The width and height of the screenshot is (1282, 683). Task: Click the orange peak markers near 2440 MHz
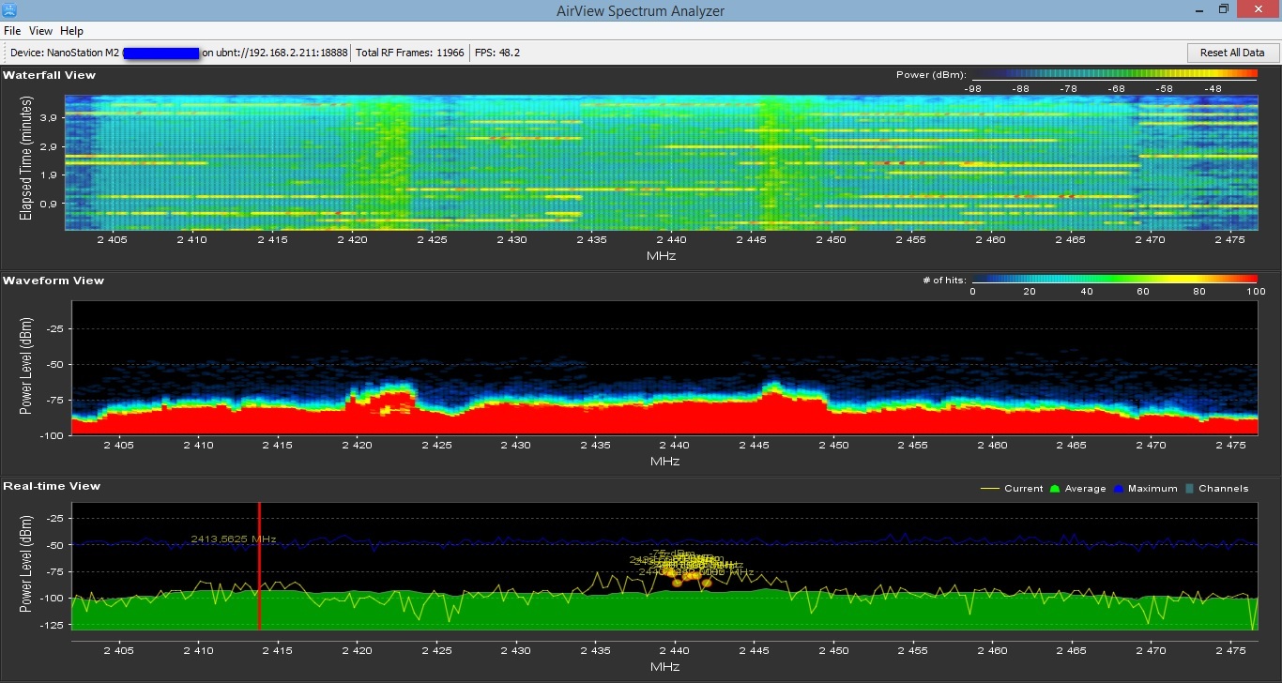692,578
